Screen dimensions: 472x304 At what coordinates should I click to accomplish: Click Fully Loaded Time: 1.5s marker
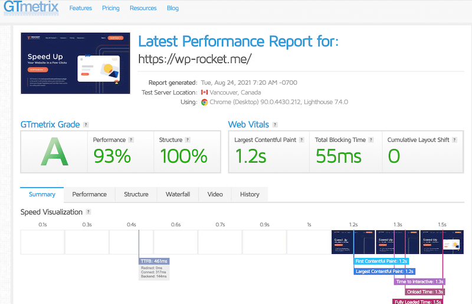(x=418, y=302)
